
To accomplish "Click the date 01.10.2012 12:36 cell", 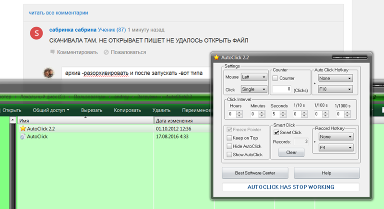I will point(173,129).
